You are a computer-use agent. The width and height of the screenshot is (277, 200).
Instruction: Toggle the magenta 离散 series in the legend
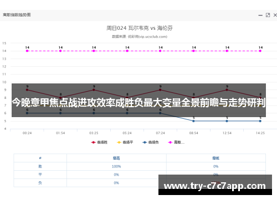pos(176,142)
